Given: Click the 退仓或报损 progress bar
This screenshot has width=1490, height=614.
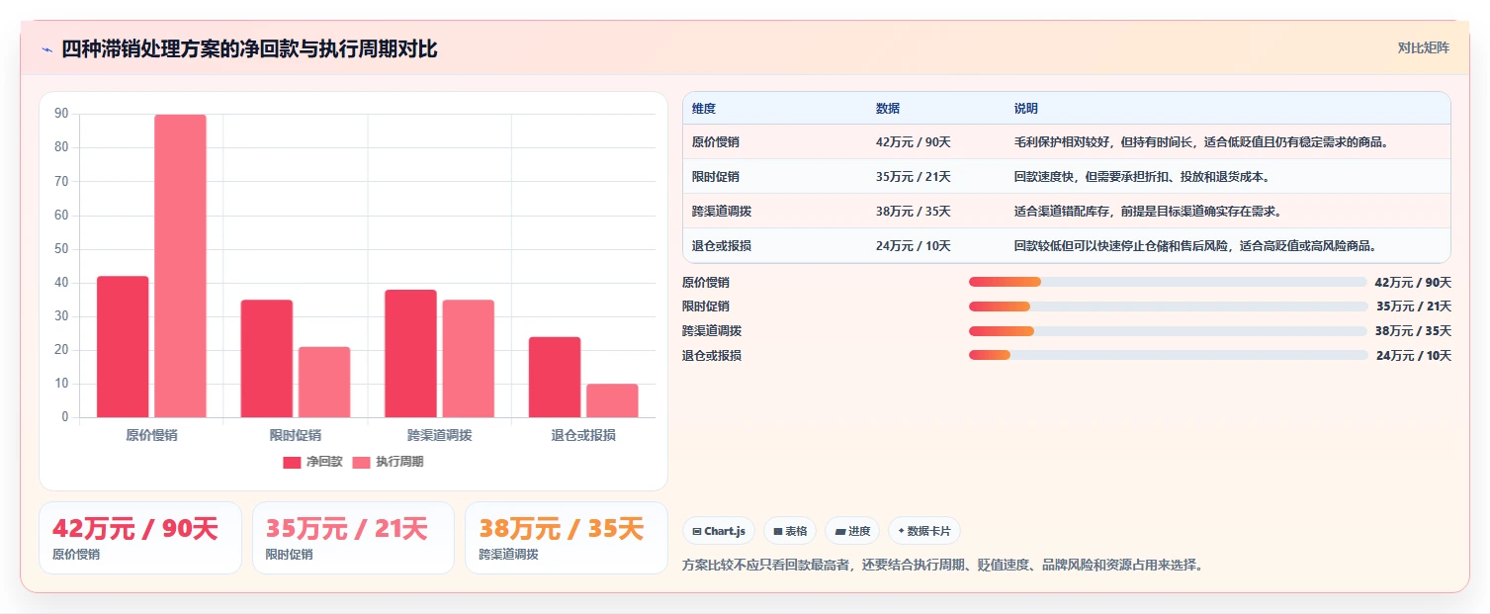Looking at the screenshot, I should (1169, 355).
